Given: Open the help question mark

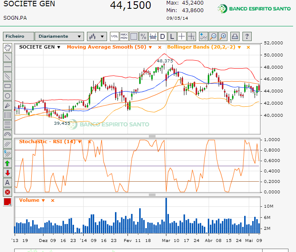Looking at the screenshot, I should pyautogui.click(x=247, y=36).
